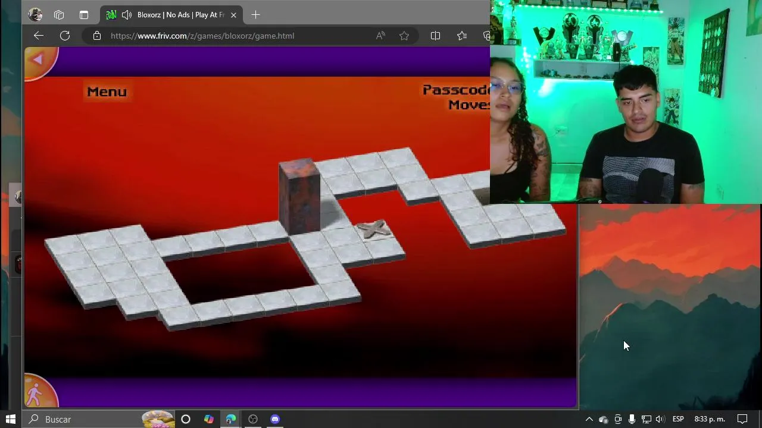Open the tab actions menu icon

click(84, 15)
